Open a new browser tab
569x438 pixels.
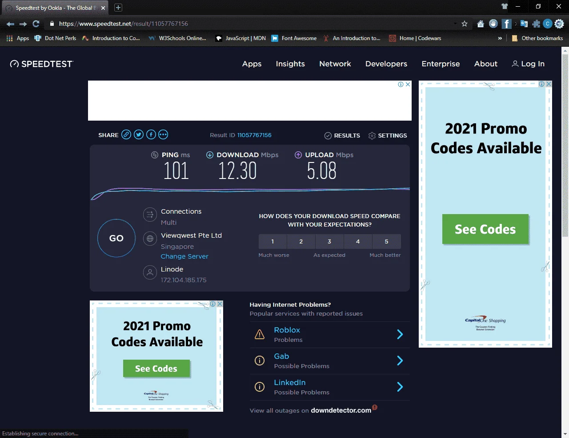[118, 8]
